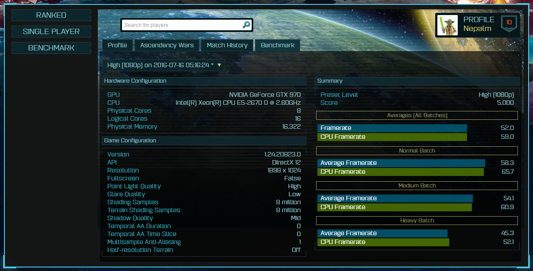
Task: Open the Ascendency Wars tab
Action: [167, 45]
